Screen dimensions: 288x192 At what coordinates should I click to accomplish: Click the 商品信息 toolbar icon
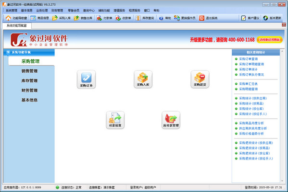click(40, 18)
